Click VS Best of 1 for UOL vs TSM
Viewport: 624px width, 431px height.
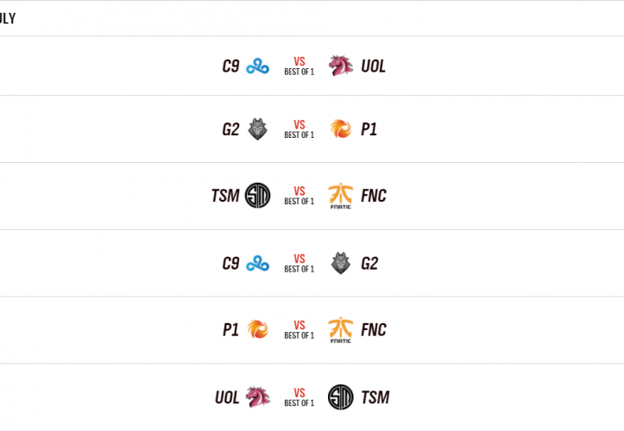click(x=299, y=397)
